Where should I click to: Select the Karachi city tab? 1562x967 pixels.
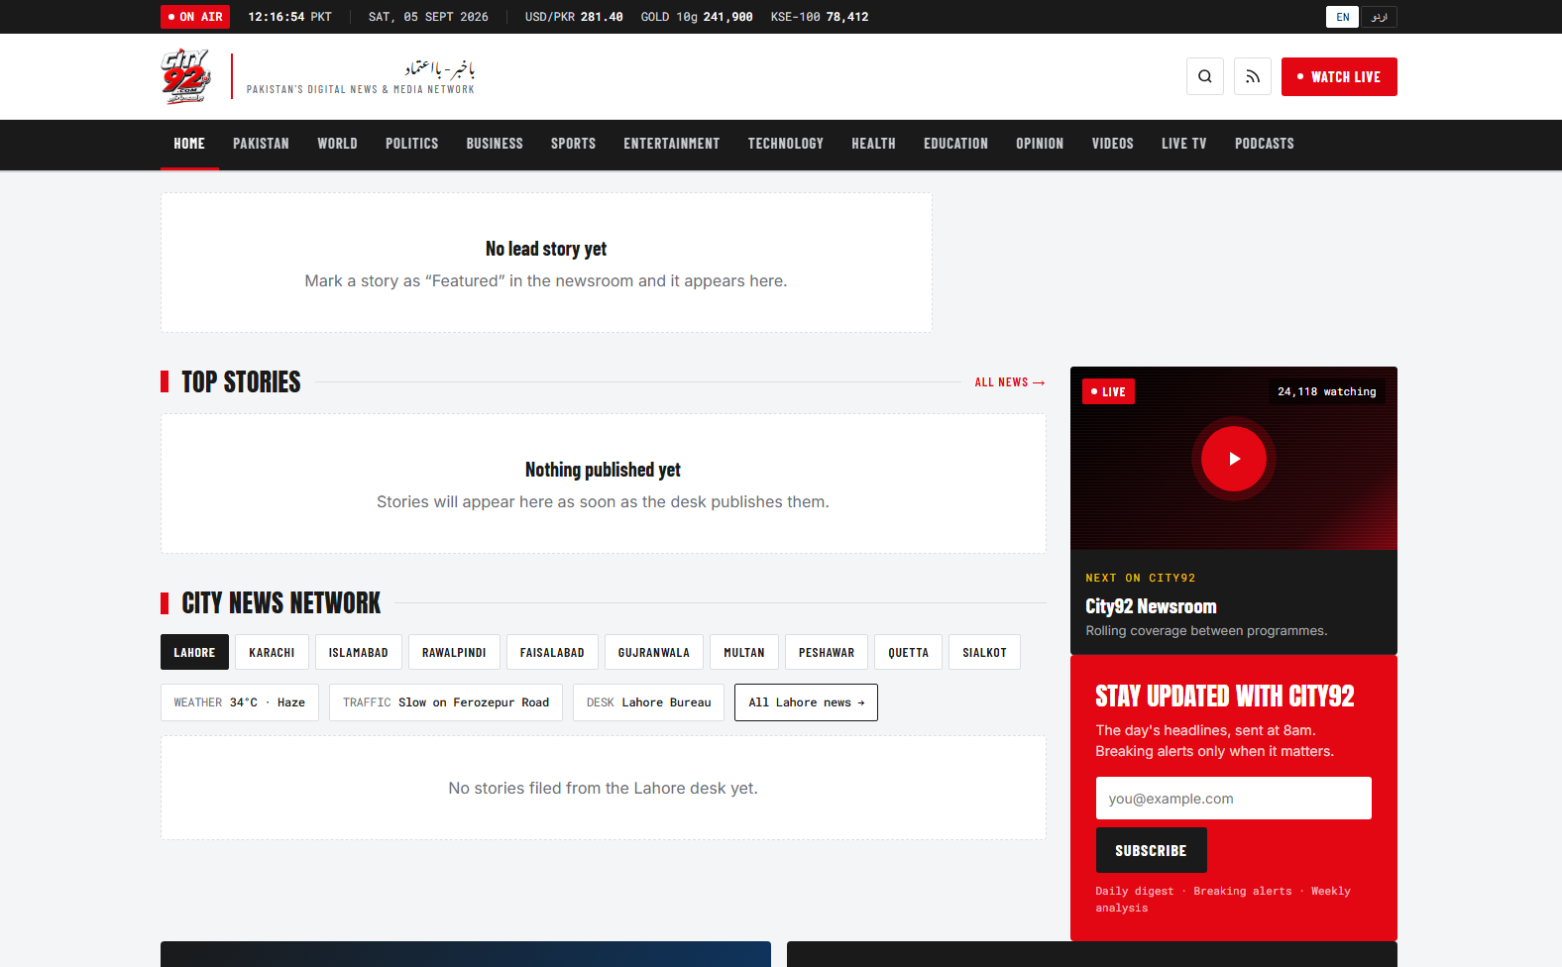click(x=272, y=652)
